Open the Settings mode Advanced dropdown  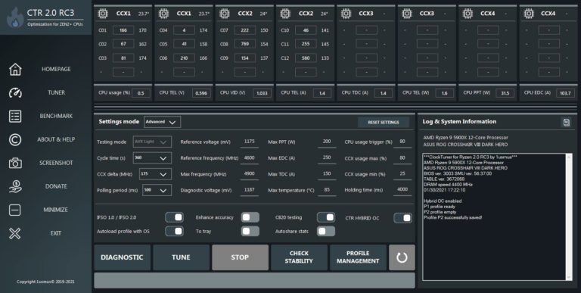pyautogui.click(x=163, y=122)
